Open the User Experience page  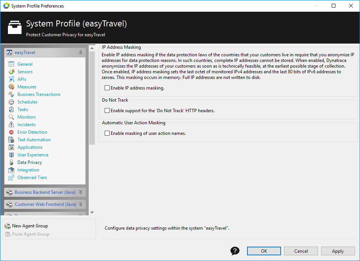[33, 155]
